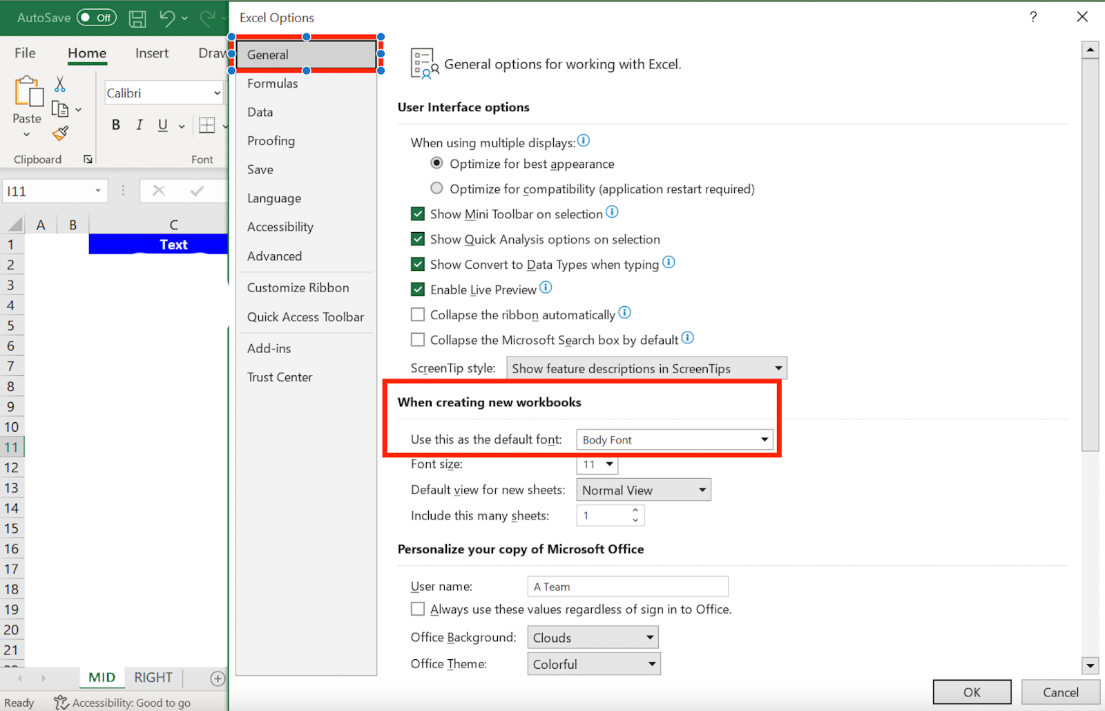Uncheck Show Convert to Data Types
The image size is (1105, 711).
click(x=418, y=264)
